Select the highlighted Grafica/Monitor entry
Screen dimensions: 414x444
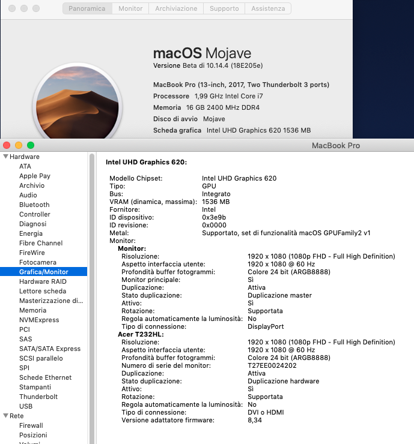[44, 272]
